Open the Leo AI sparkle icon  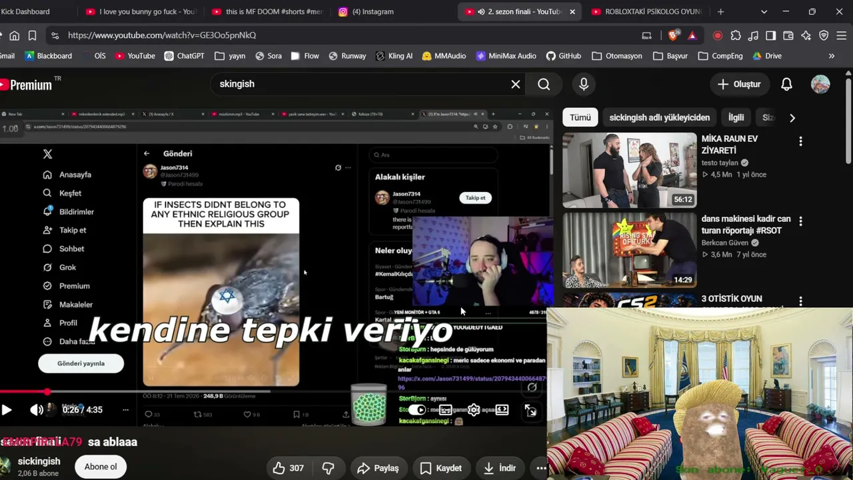pyautogui.click(x=806, y=35)
